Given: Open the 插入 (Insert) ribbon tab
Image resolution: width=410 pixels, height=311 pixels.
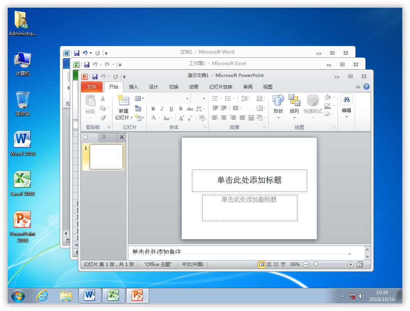Looking at the screenshot, I should point(133,87).
